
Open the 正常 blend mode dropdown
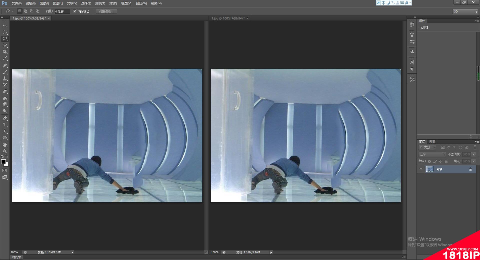click(x=432, y=154)
